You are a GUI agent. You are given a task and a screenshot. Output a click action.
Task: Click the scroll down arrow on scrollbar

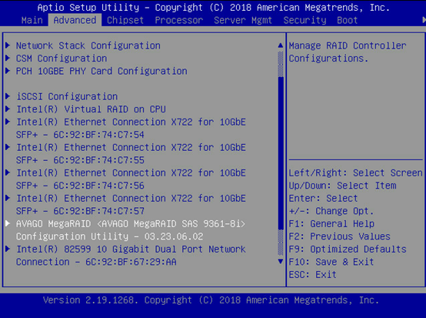pyautogui.click(x=281, y=262)
